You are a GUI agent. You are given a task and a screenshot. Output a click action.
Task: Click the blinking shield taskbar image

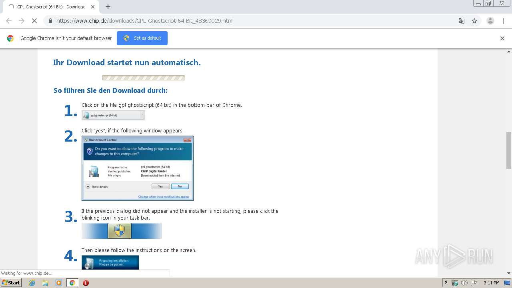[122, 231]
